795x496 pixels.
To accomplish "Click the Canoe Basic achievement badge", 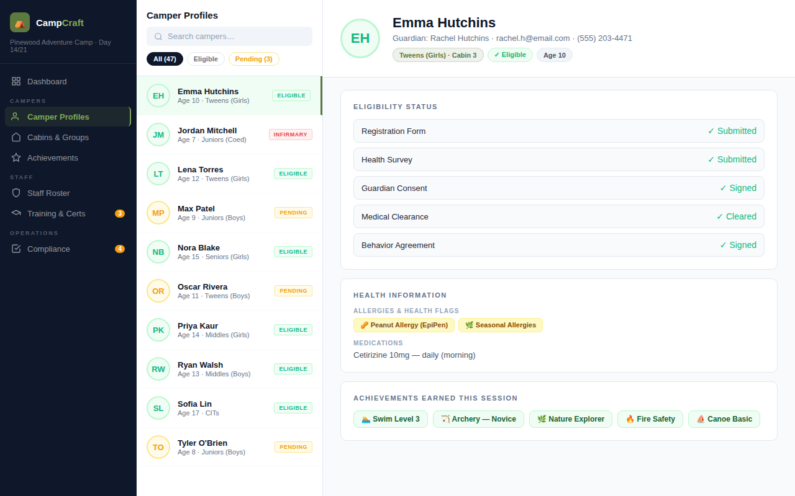I will (x=724, y=419).
